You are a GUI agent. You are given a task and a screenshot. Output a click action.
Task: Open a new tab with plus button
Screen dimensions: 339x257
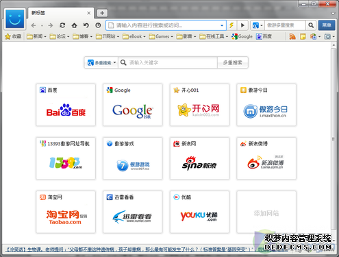coord(102,13)
